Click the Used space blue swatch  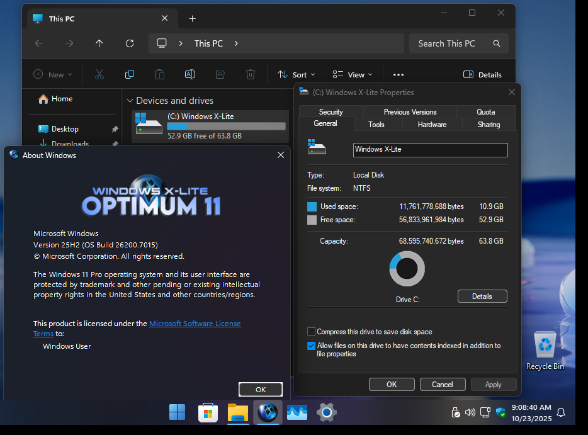pos(312,206)
